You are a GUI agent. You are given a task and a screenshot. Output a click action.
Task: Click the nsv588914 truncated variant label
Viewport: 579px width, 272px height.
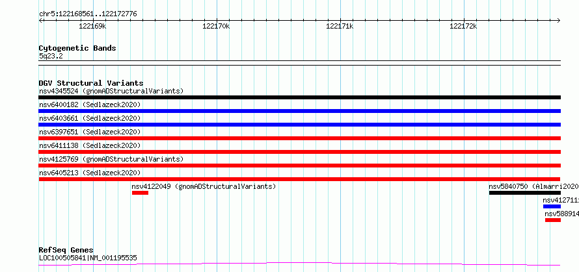point(561,214)
